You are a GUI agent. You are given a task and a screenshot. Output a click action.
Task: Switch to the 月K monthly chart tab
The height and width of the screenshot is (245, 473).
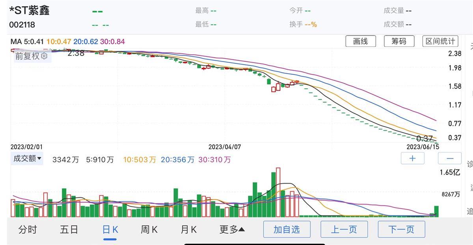click(188, 229)
